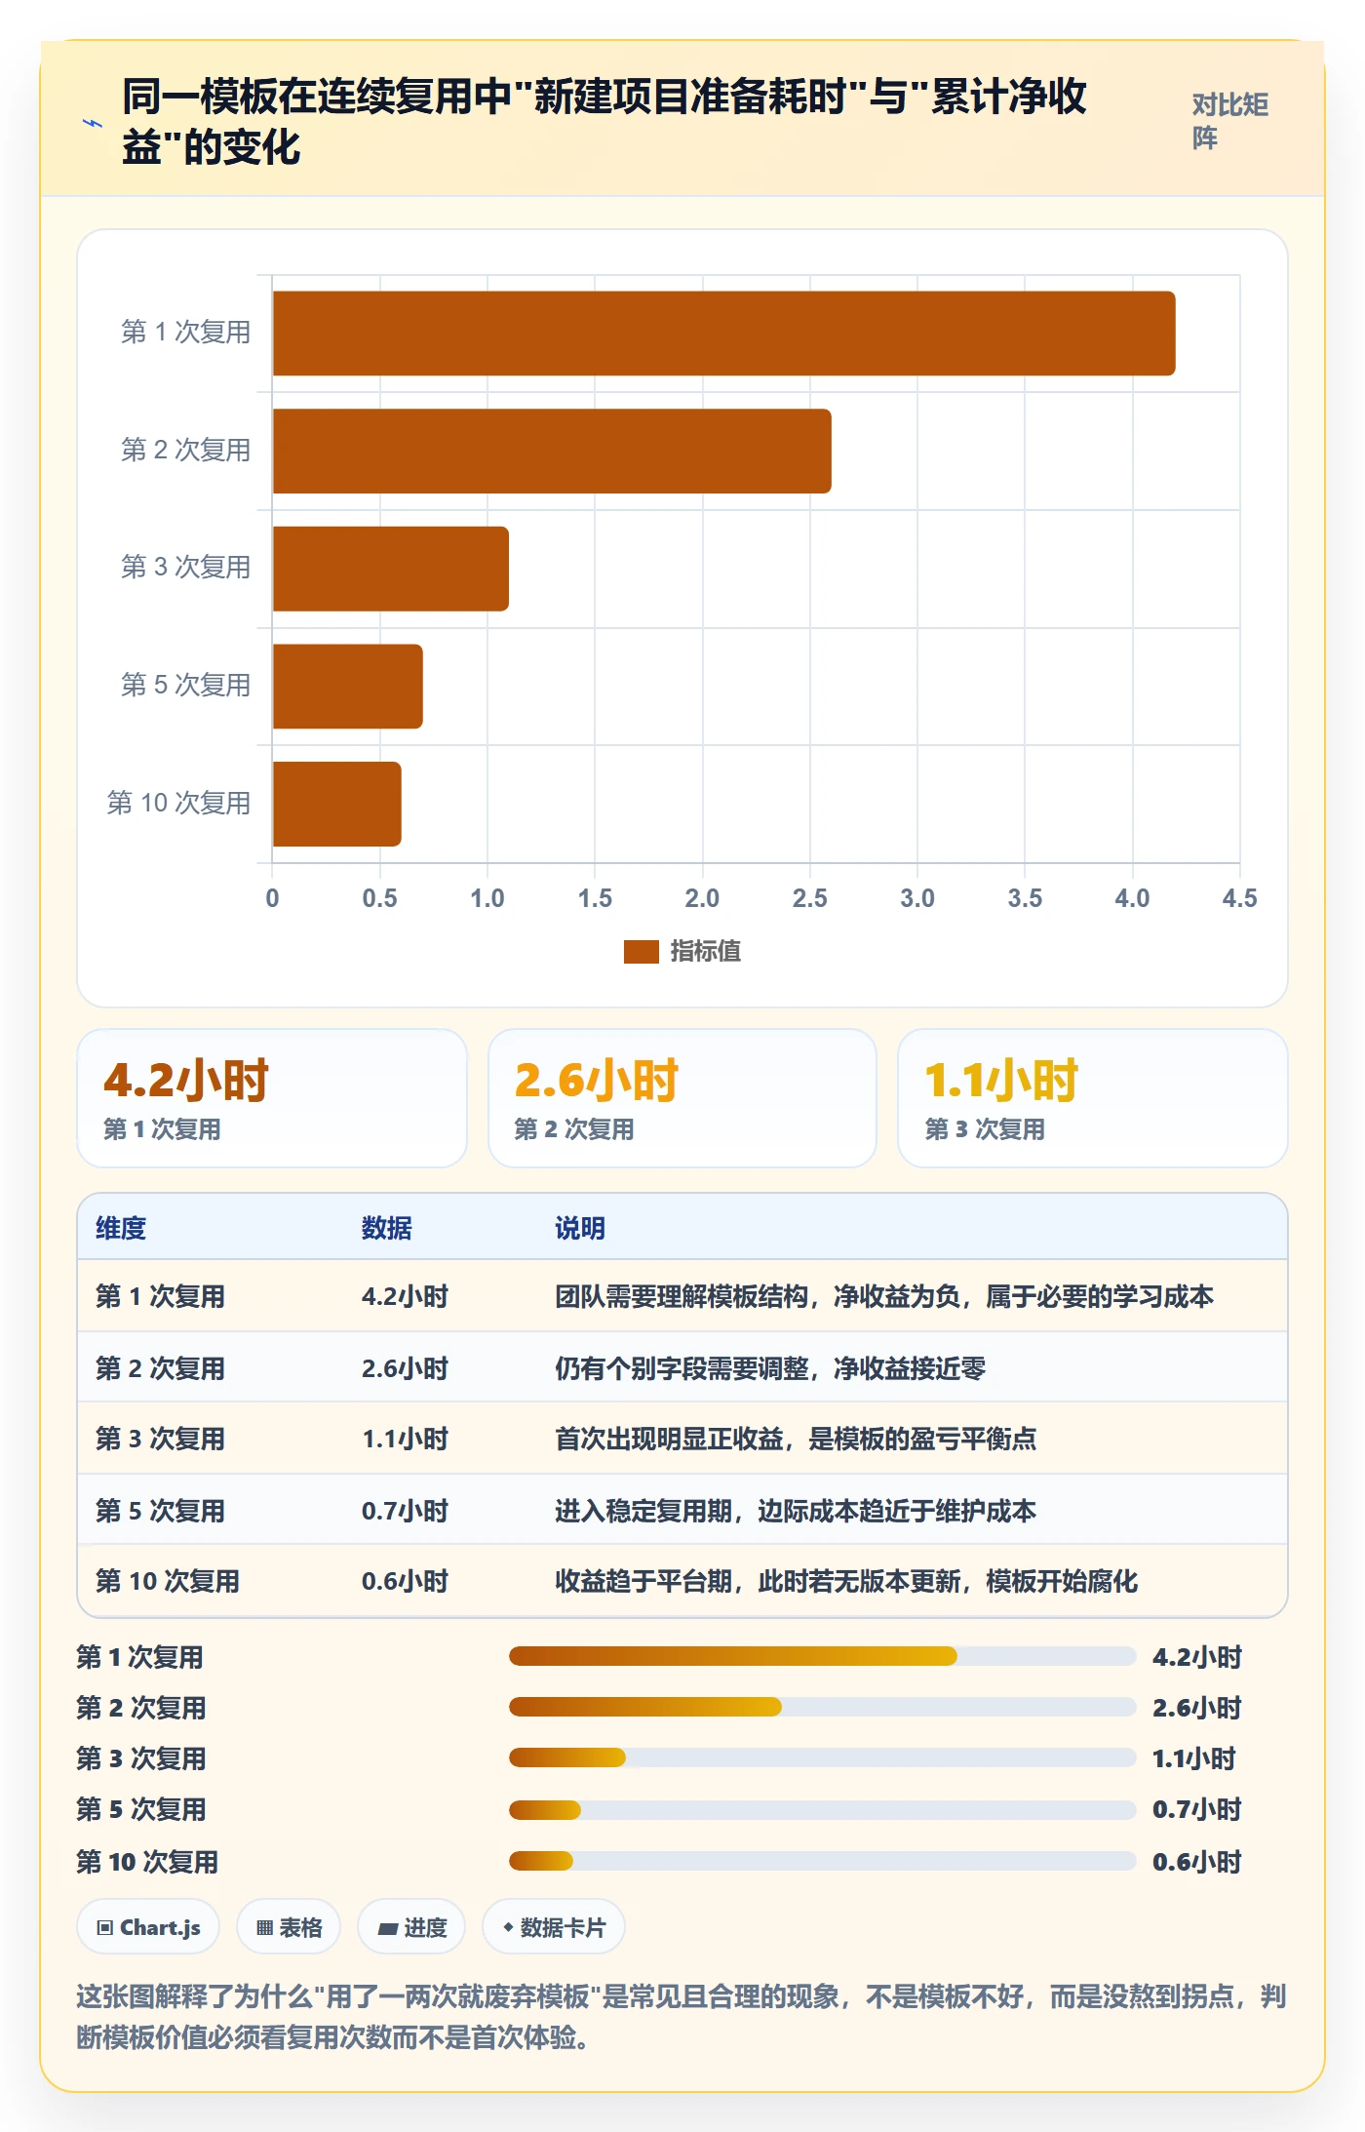This screenshot has height=2132, width=1365.
Task: Click the 数据 column header
Action: pyautogui.click(x=386, y=1228)
